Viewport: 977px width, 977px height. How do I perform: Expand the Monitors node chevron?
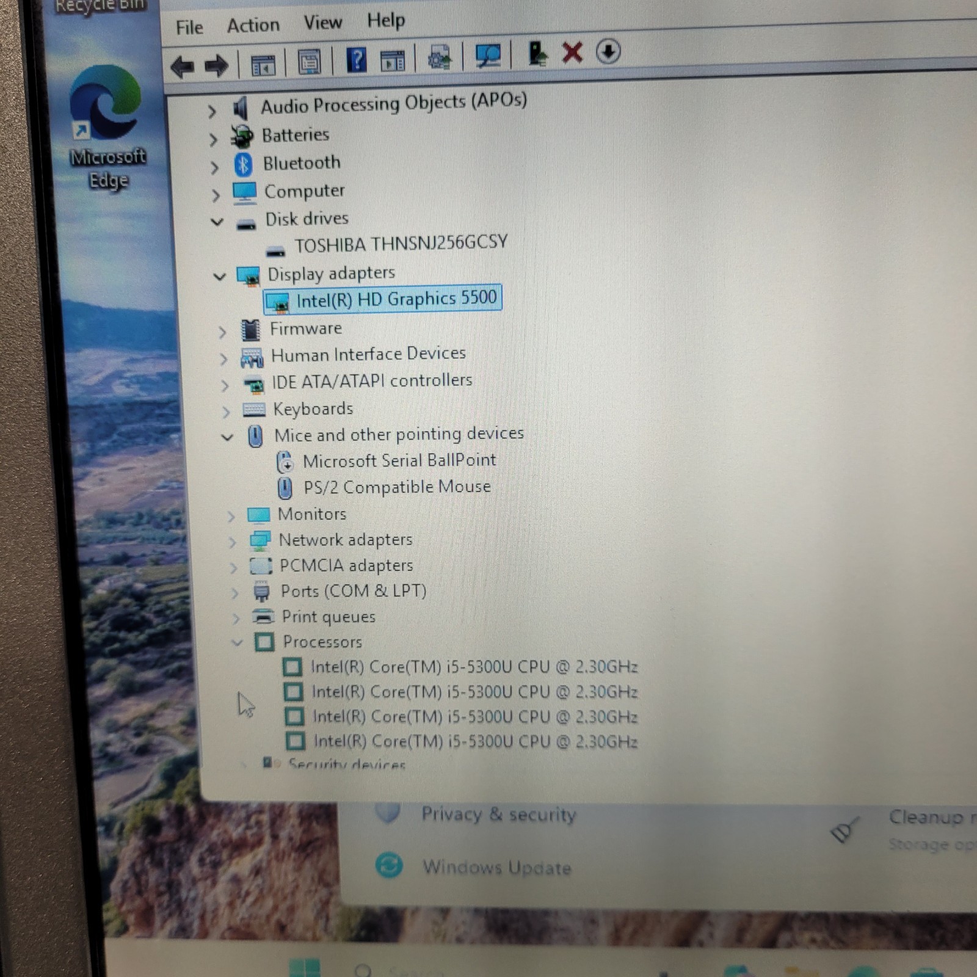(x=231, y=517)
